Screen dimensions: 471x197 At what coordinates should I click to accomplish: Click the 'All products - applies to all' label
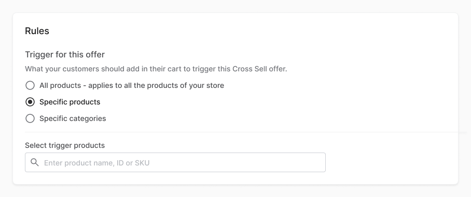pyautogui.click(x=132, y=85)
